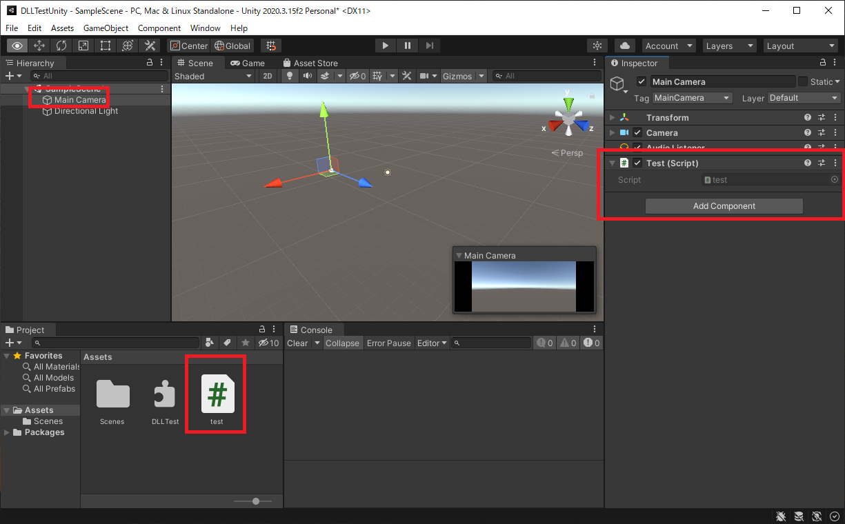Toggle grid snapping icon in toolbar

[271, 46]
